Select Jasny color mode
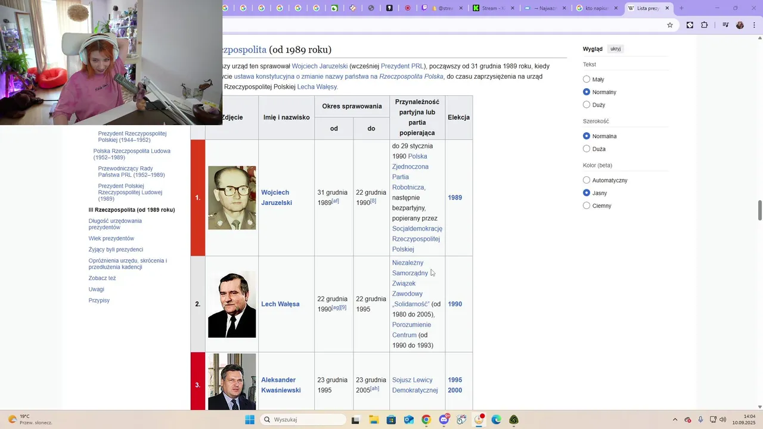This screenshot has height=429, width=763. coord(587,193)
